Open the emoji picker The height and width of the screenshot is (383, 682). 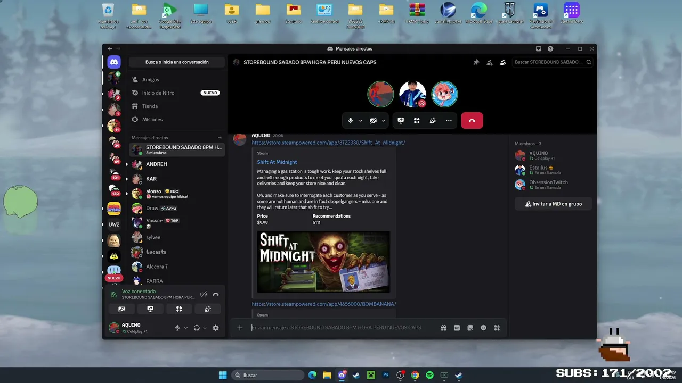tap(483, 328)
